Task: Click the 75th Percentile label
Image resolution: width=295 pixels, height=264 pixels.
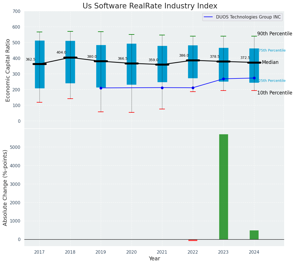Action: coord(272,50)
